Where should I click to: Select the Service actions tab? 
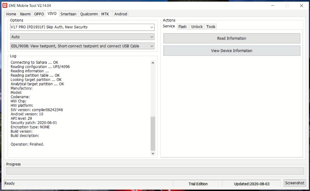169,26
